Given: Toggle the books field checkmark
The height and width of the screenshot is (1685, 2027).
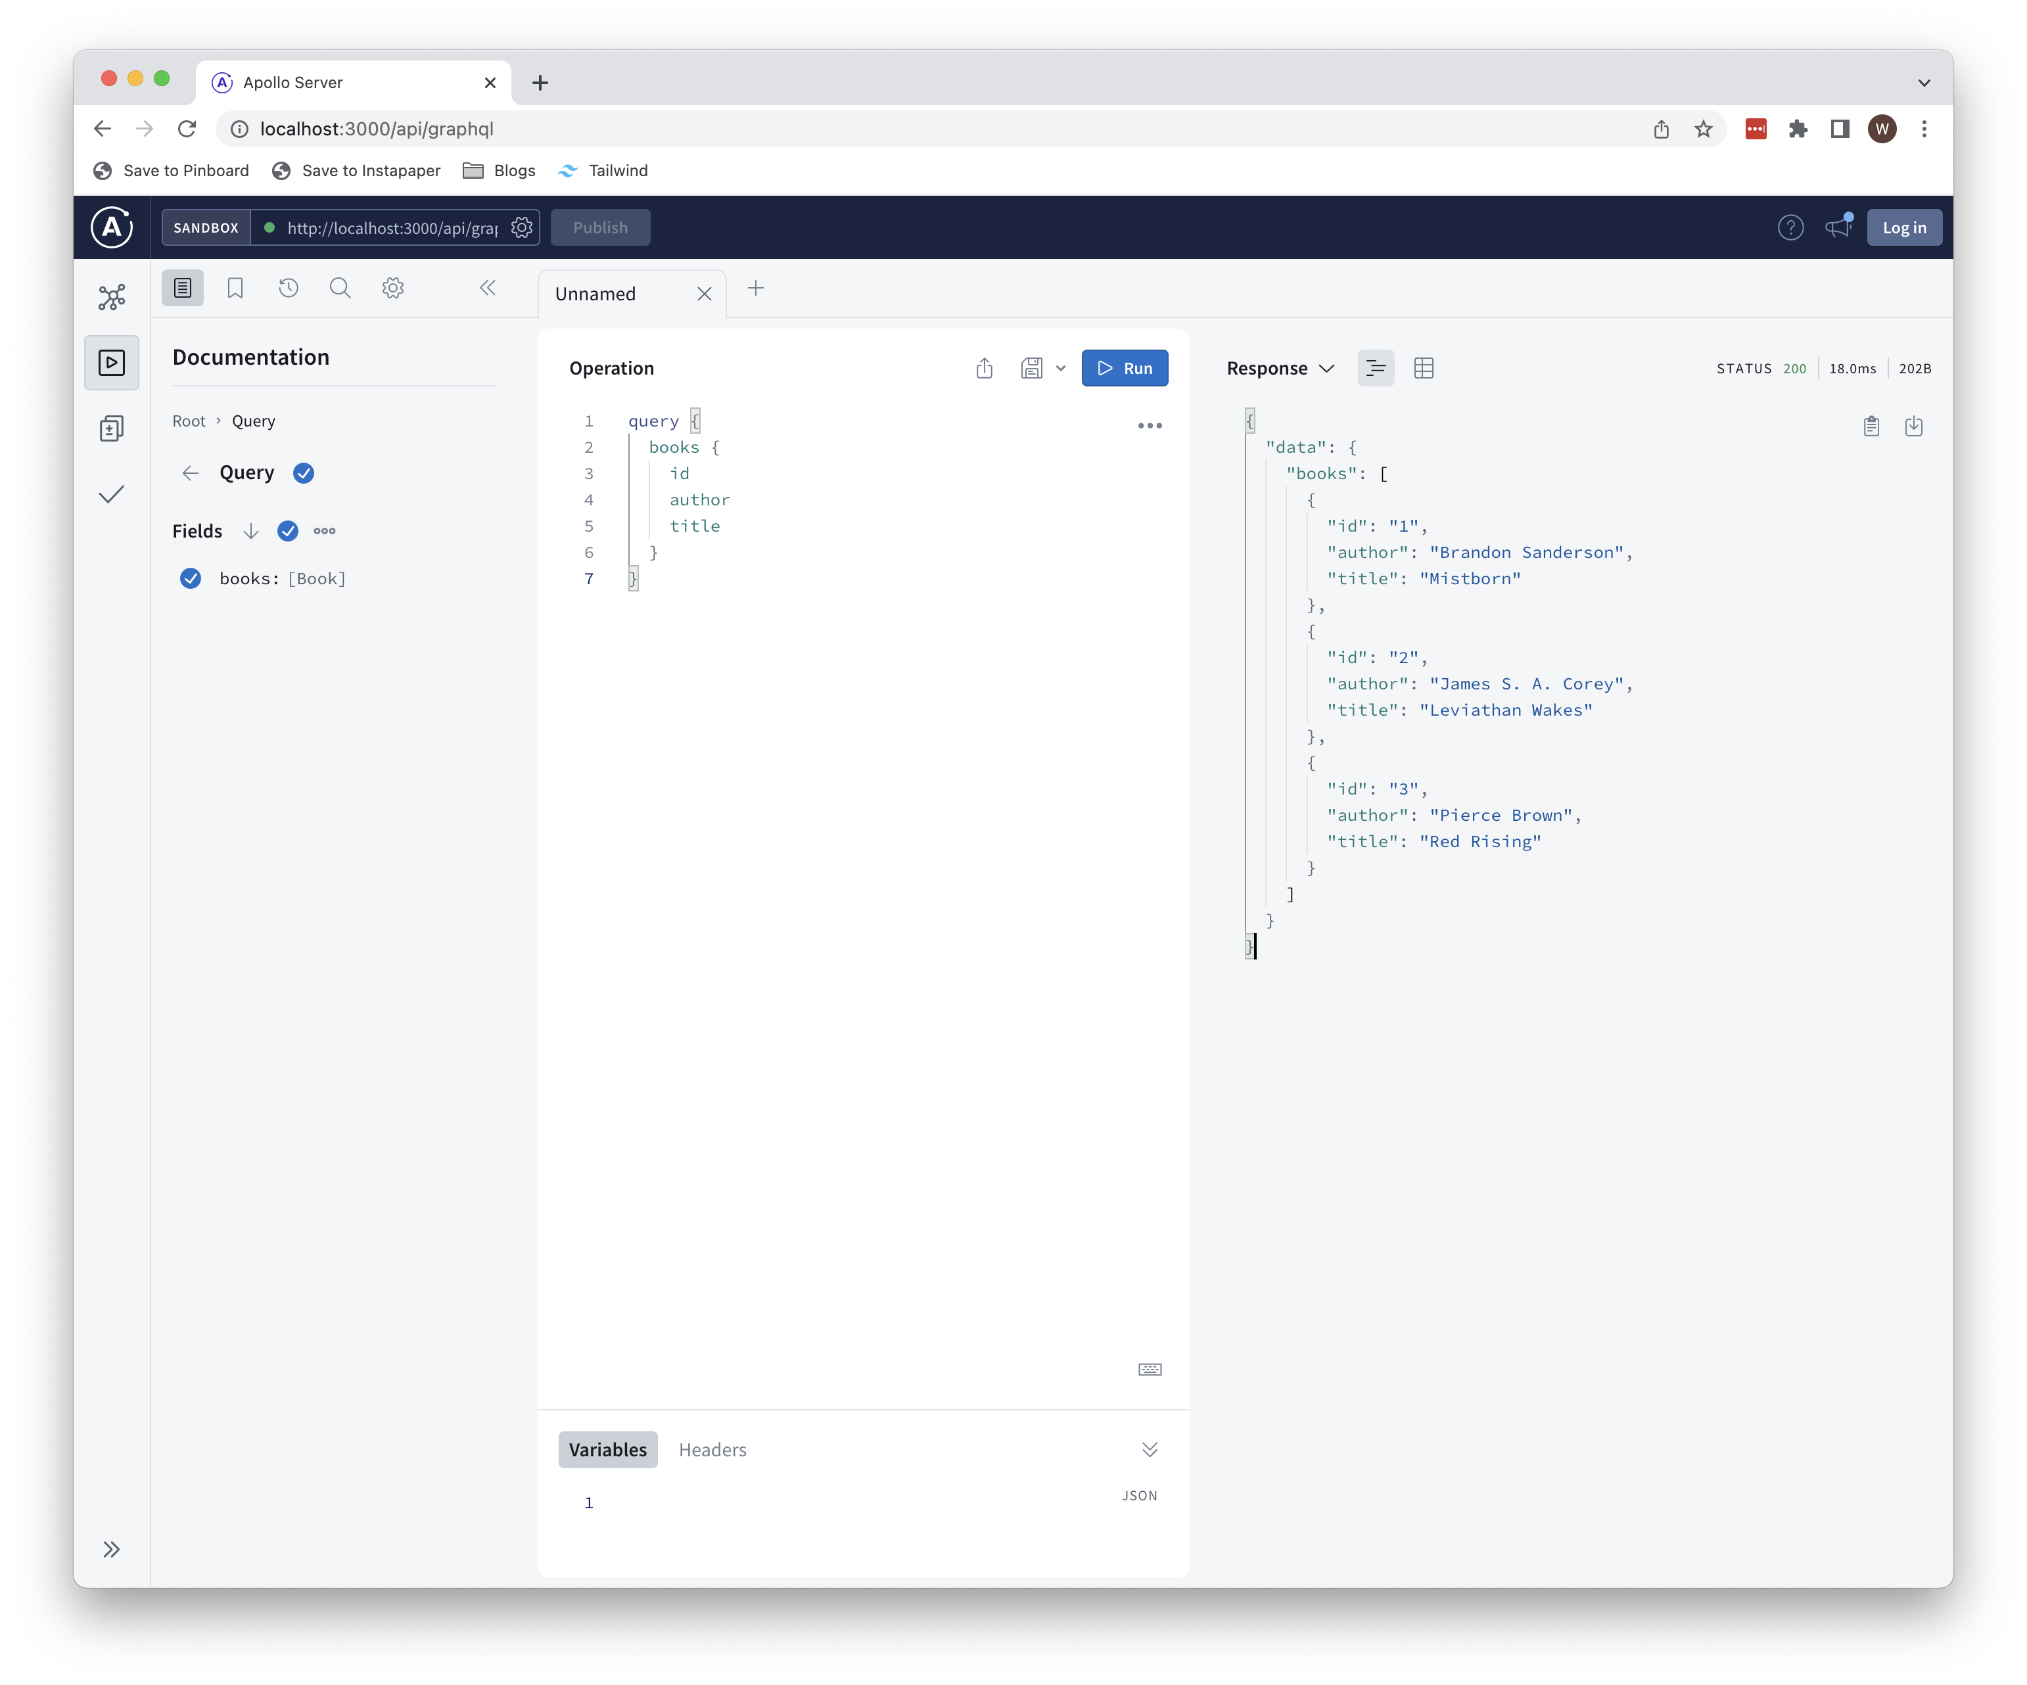Looking at the screenshot, I should [191, 578].
